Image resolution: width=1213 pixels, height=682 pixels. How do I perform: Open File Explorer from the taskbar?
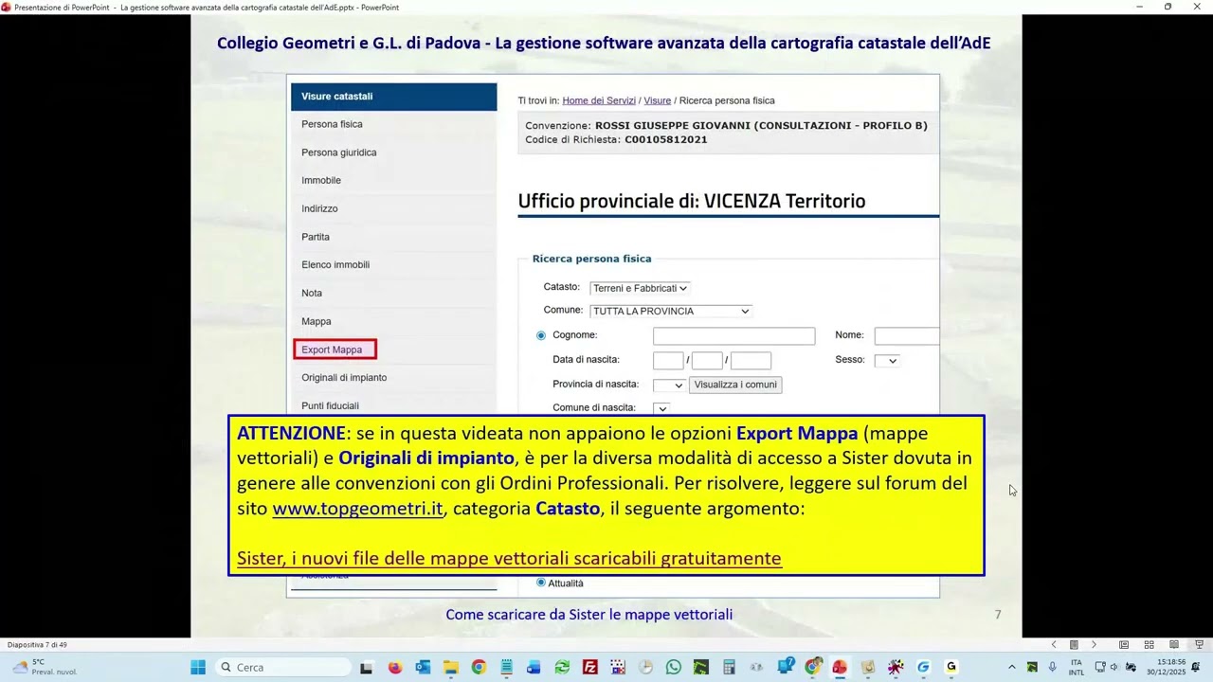click(x=451, y=667)
